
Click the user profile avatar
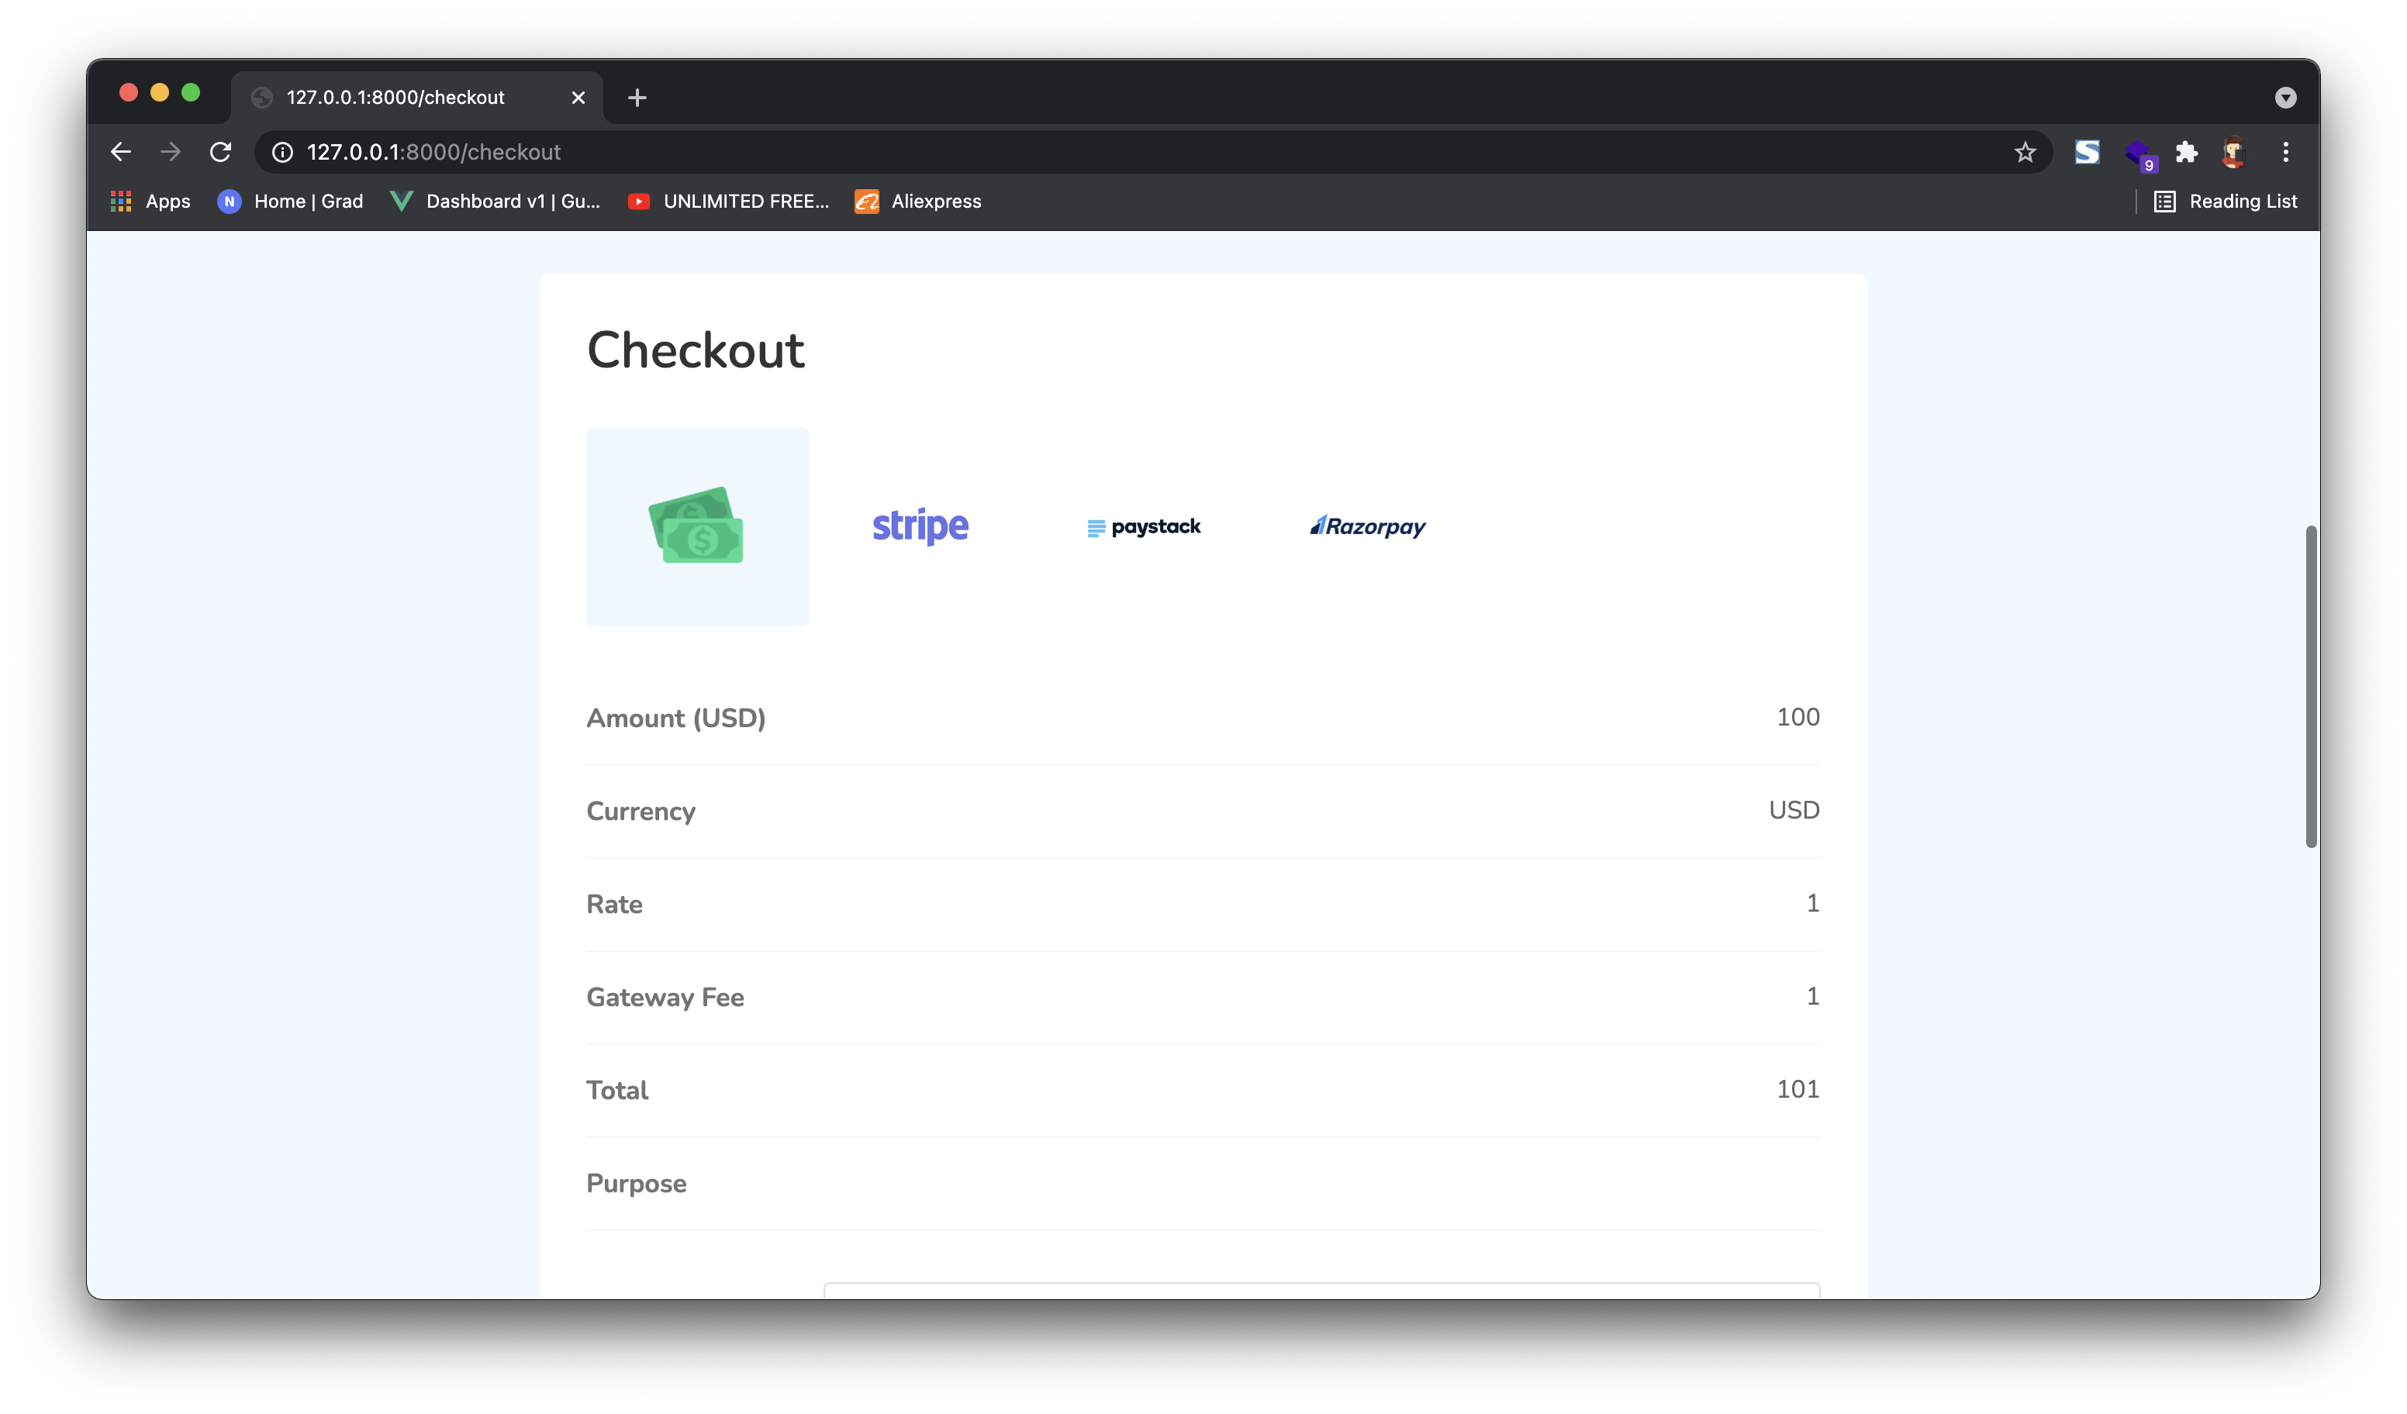tap(2233, 152)
